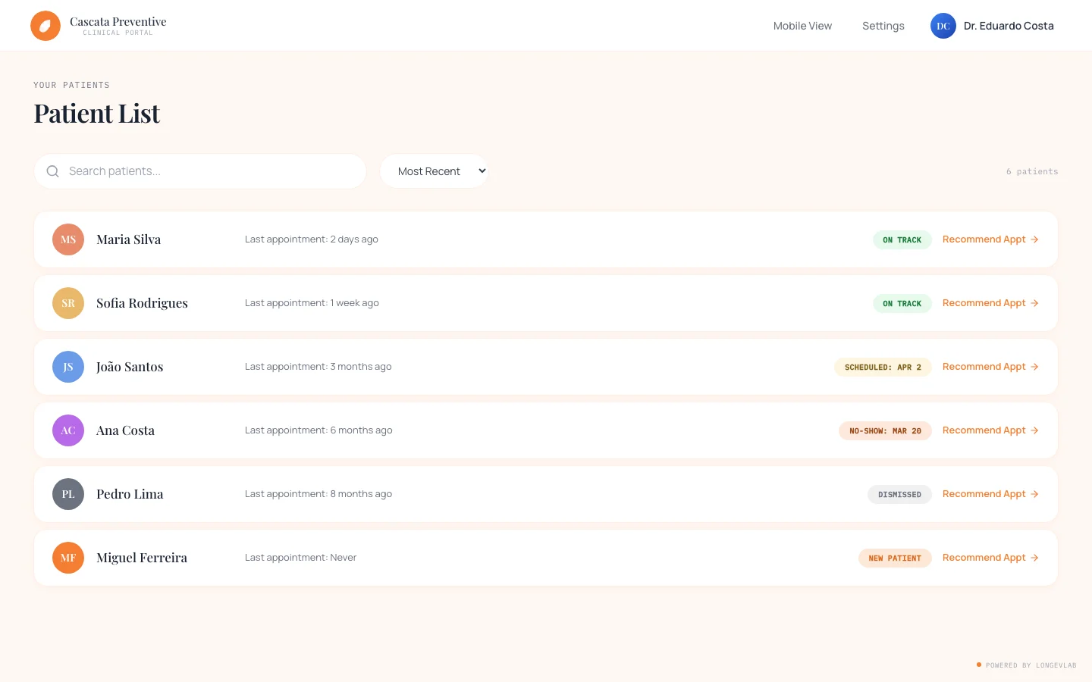This screenshot has width=1092, height=682.
Task: Click the Cascata Preventive leaf logo
Action: pos(45,26)
